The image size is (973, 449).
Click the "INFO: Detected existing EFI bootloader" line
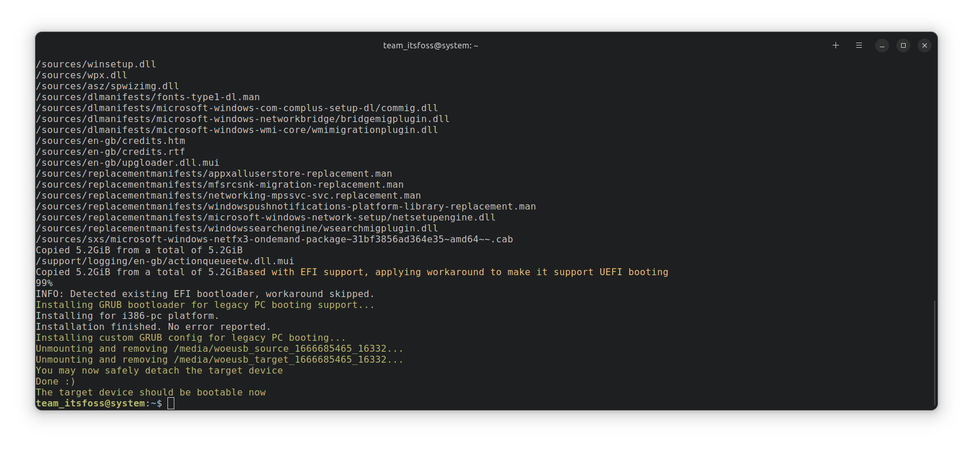tap(205, 294)
